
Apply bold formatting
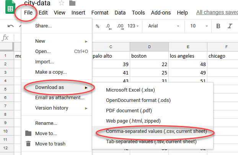point(218,26)
